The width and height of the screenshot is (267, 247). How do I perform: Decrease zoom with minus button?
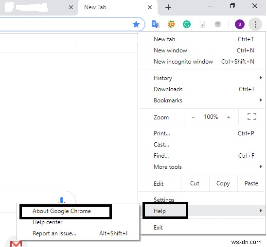pyautogui.click(x=193, y=117)
